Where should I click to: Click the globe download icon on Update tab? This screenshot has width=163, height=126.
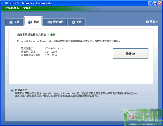30,22
